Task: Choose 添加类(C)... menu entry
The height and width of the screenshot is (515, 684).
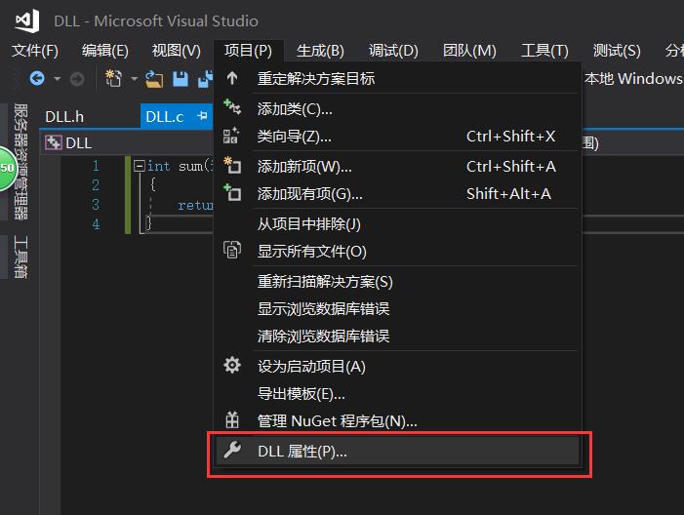Action: click(x=397, y=108)
